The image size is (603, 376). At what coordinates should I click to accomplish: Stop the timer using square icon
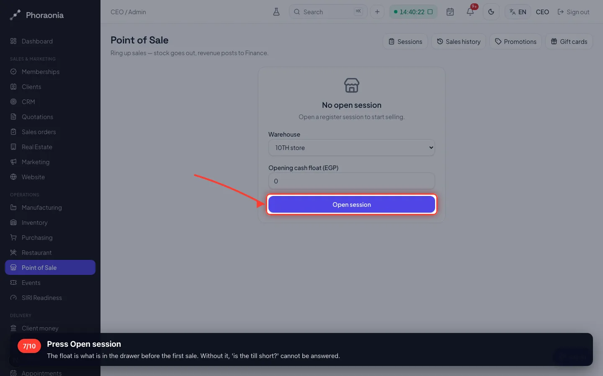click(x=430, y=12)
